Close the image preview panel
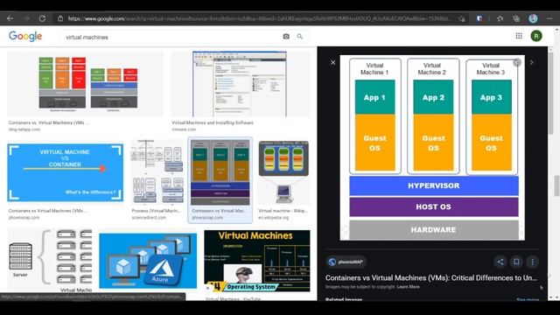The image size is (560, 315). pos(332,62)
